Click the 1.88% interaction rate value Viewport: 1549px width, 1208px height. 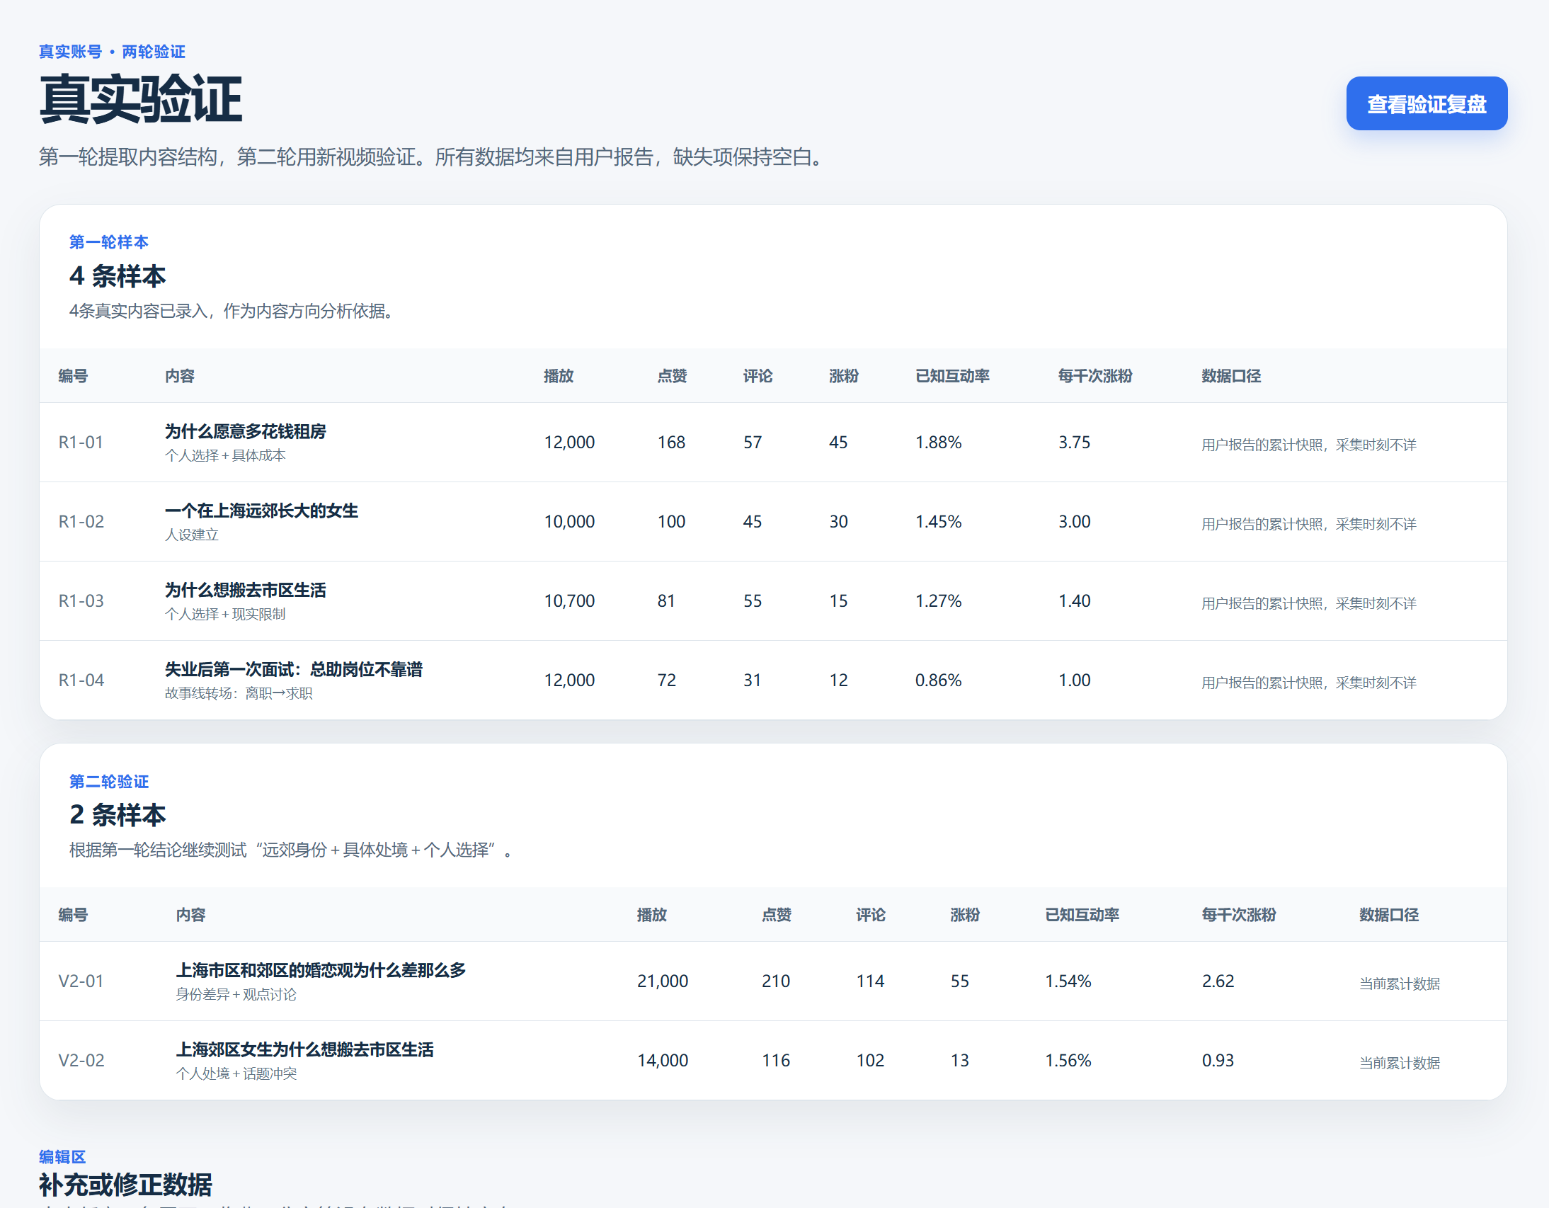[x=938, y=443]
